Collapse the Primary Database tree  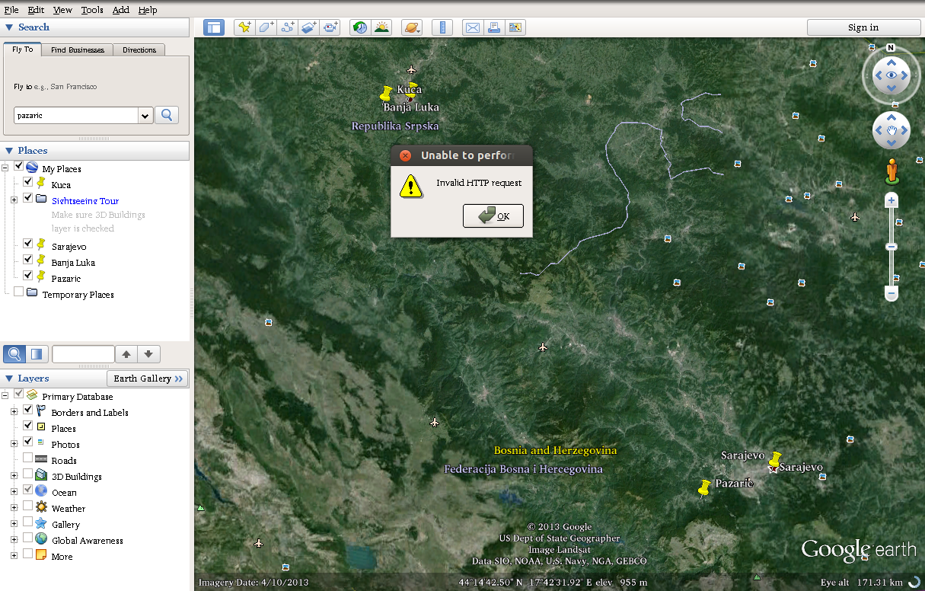click(5, 395)
